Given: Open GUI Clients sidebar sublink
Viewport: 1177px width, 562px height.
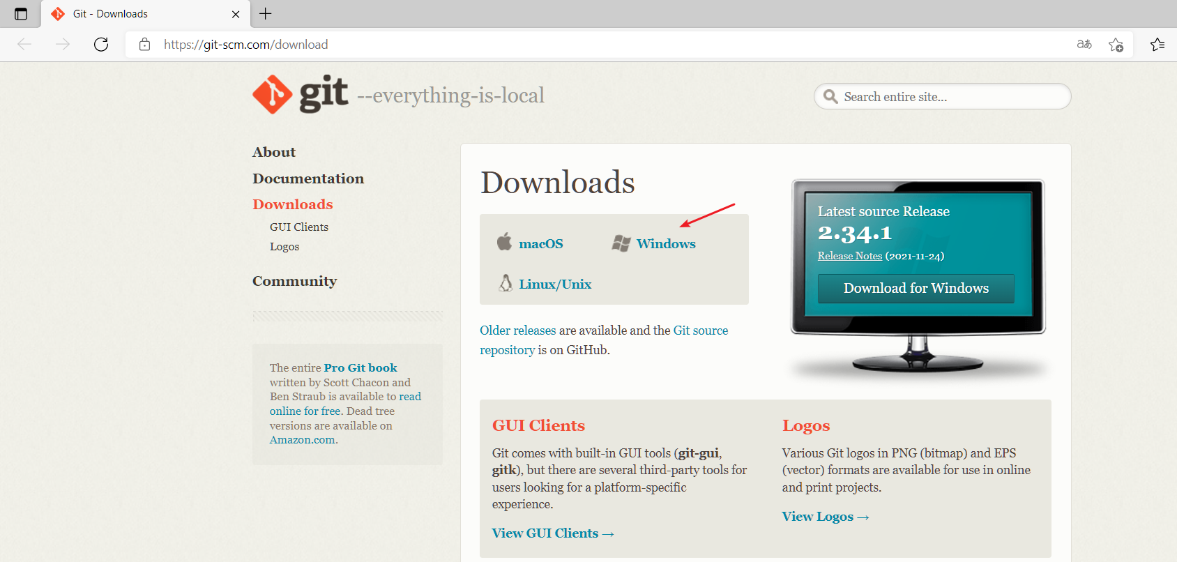Looking at the screenshot, I should click(299, 227).
